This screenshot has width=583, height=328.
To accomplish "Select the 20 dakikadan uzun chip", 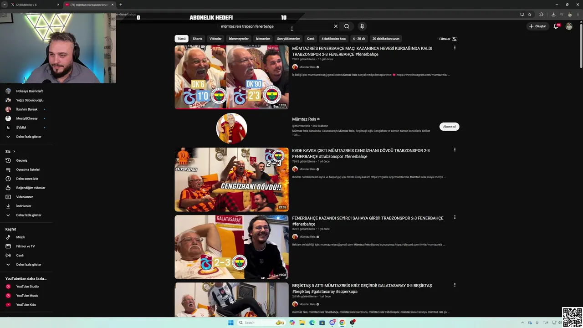I will click(x=386, y=39).
